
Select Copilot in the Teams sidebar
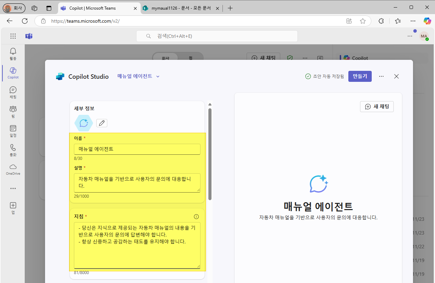(x=13, y=73)
